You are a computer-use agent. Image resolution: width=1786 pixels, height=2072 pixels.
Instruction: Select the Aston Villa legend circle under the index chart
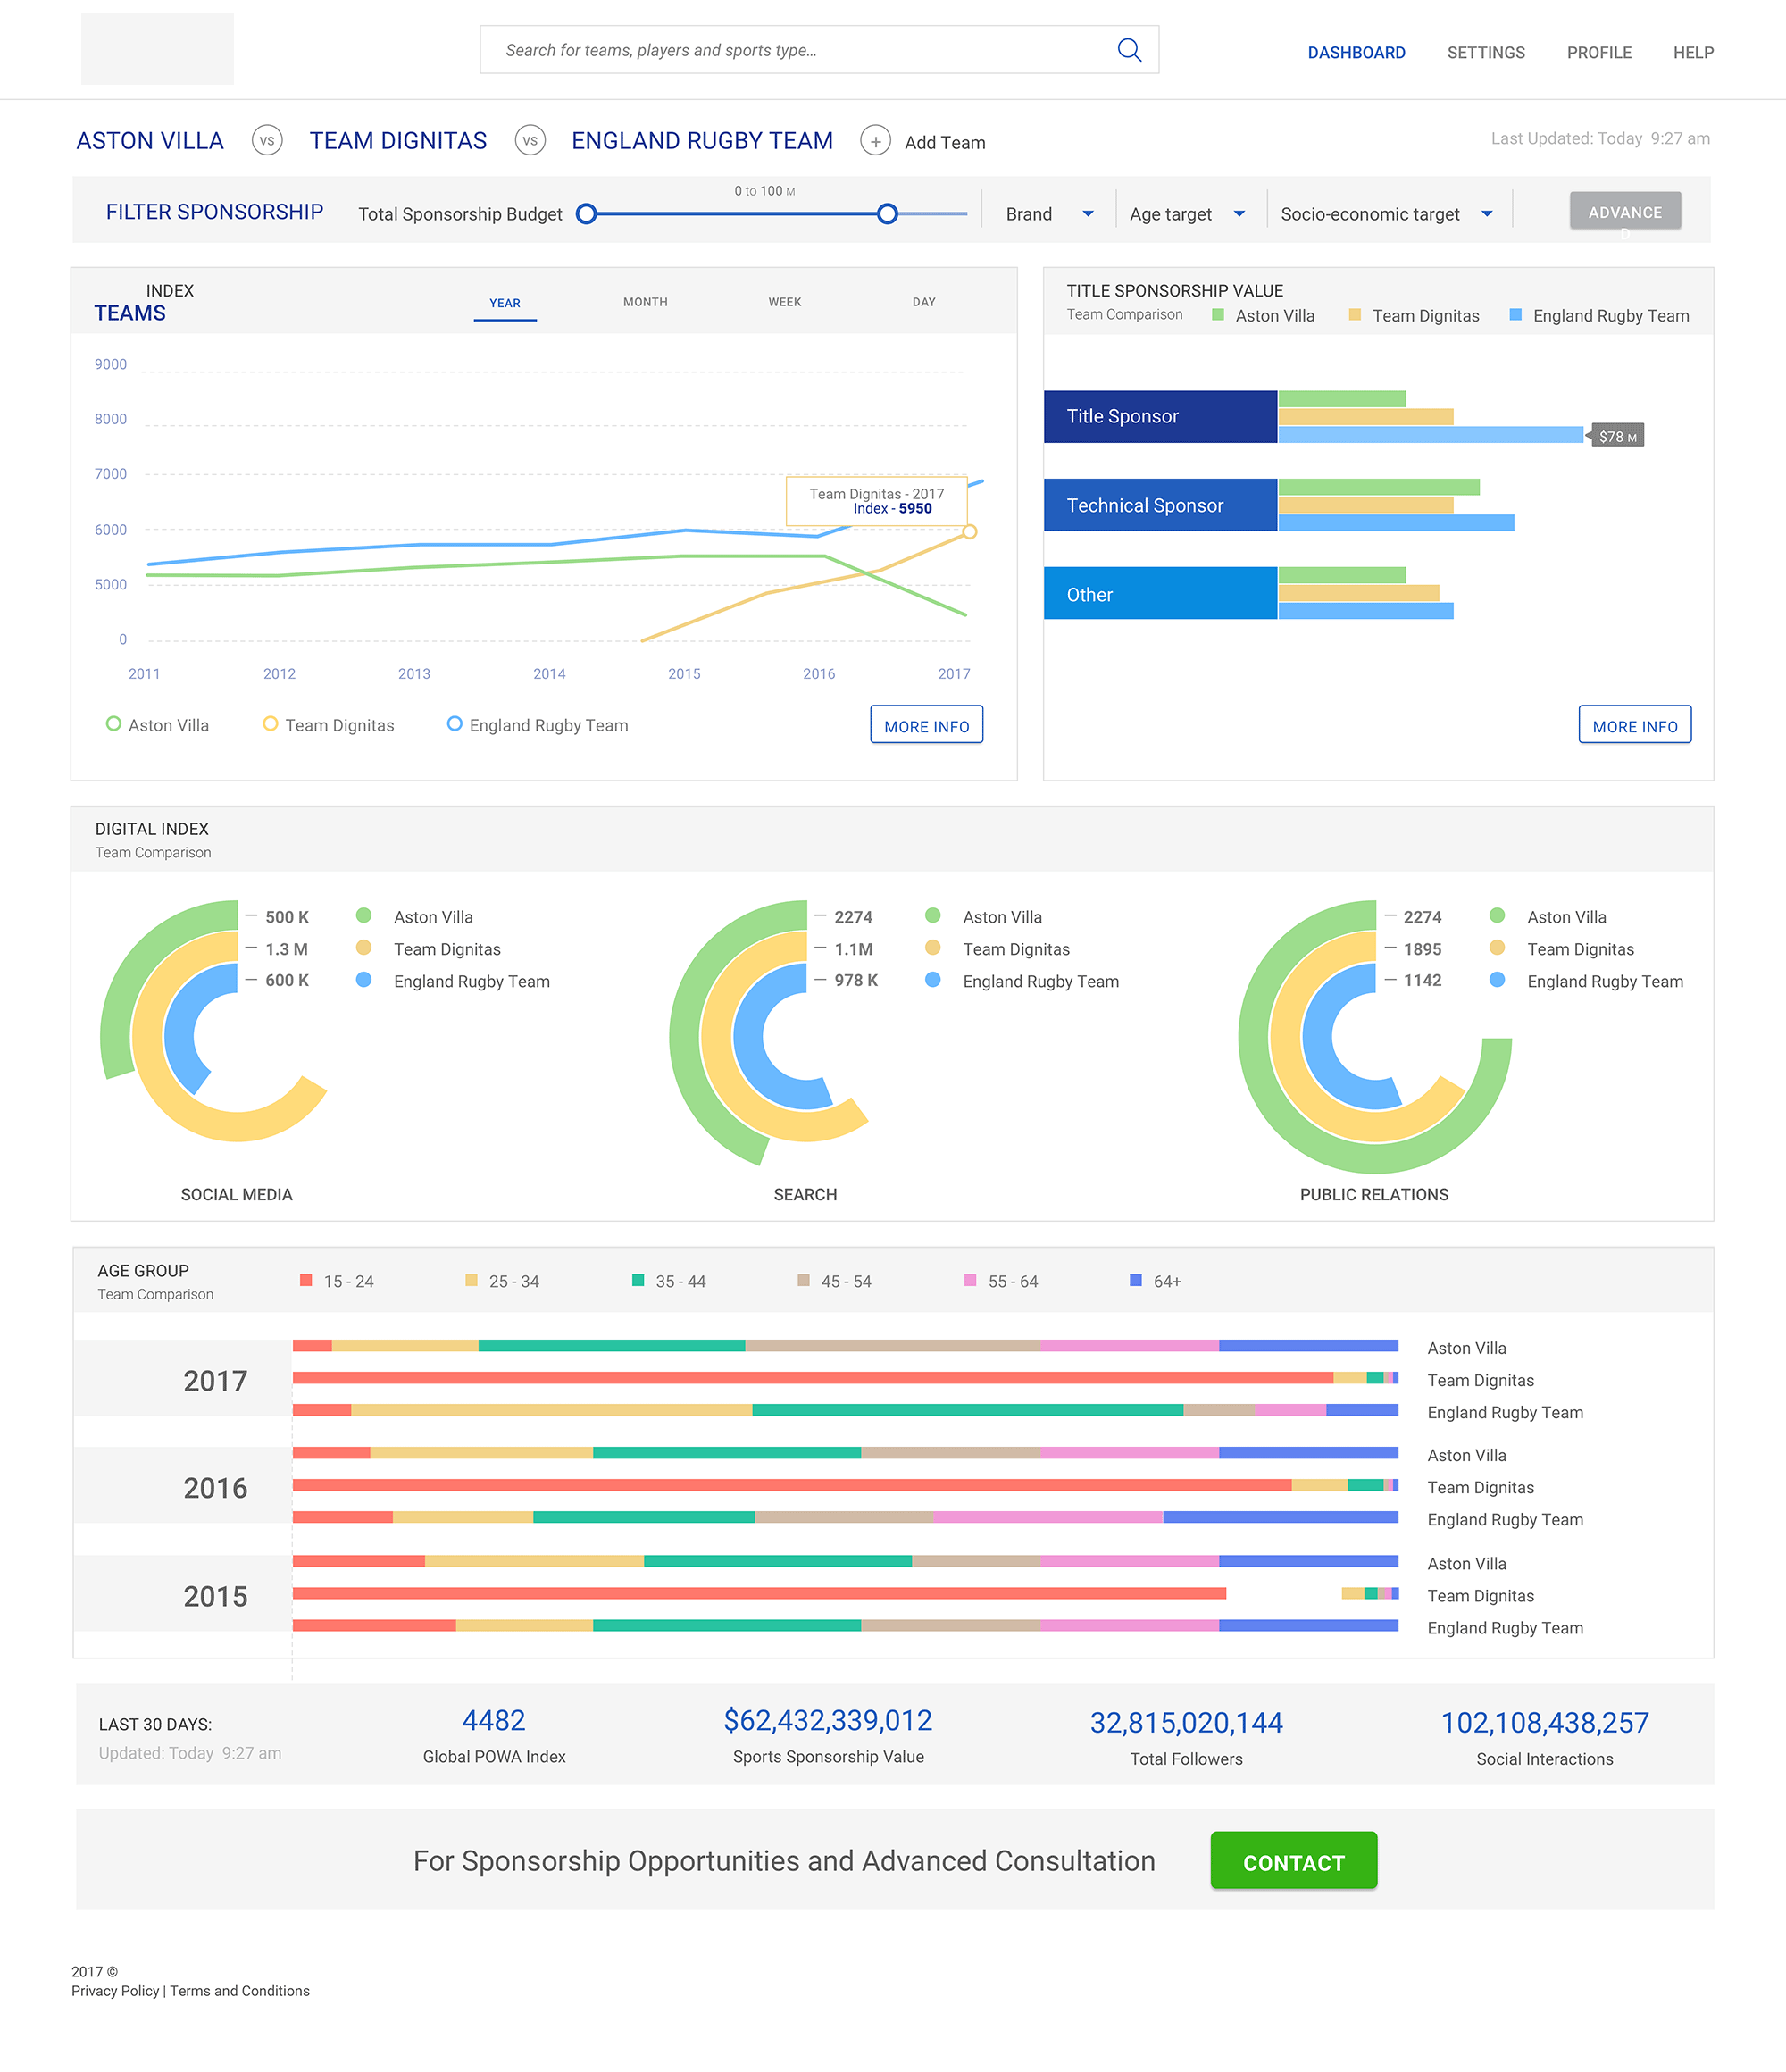(x=113, y=724)
